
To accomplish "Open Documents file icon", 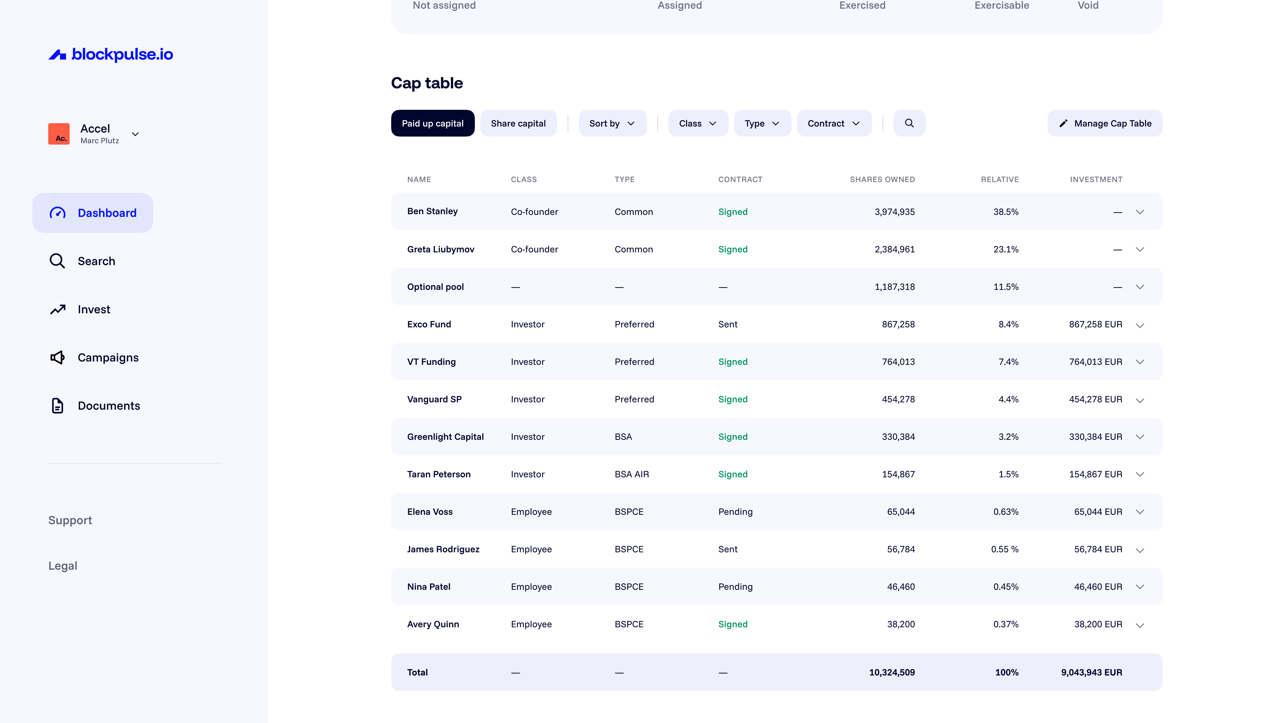I will coord(57,406).
